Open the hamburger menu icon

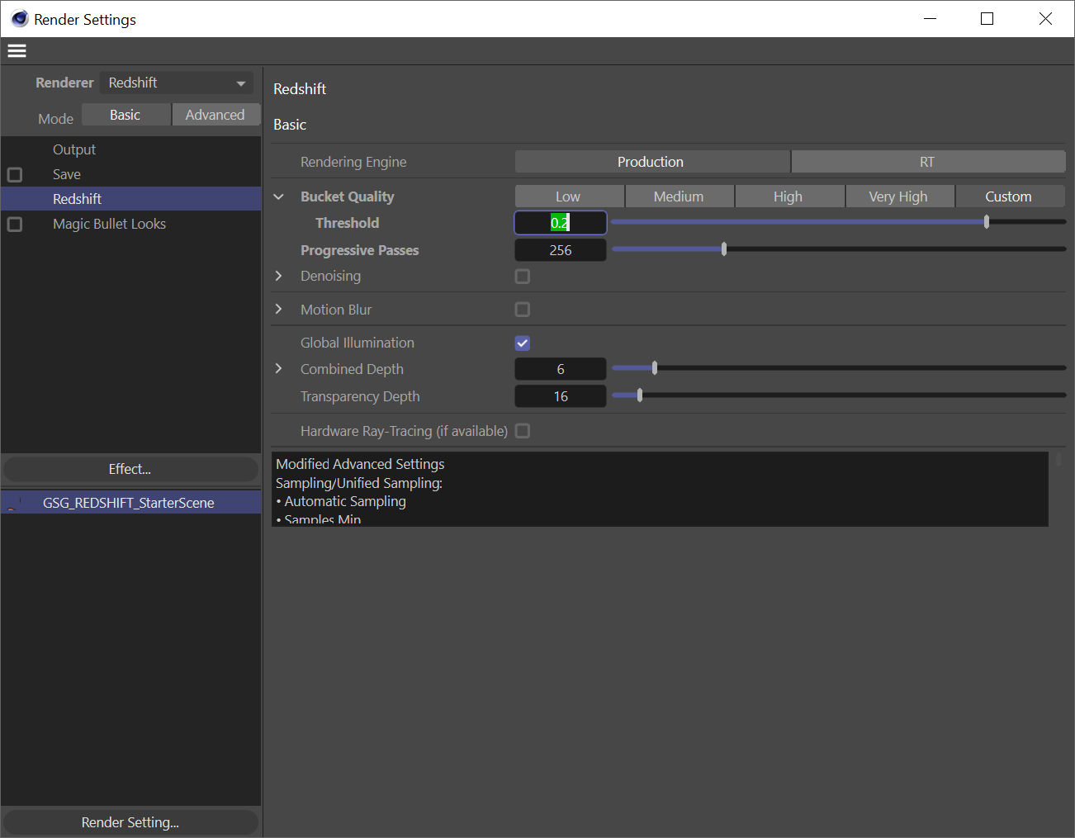pos(17,51)
